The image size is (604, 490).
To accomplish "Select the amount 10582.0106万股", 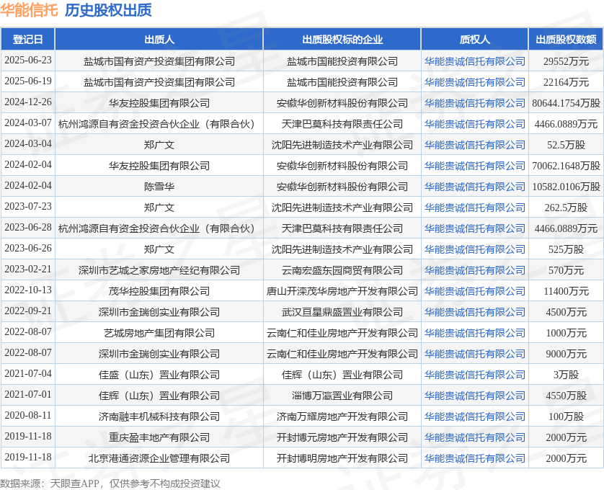I will coord(566,187).
